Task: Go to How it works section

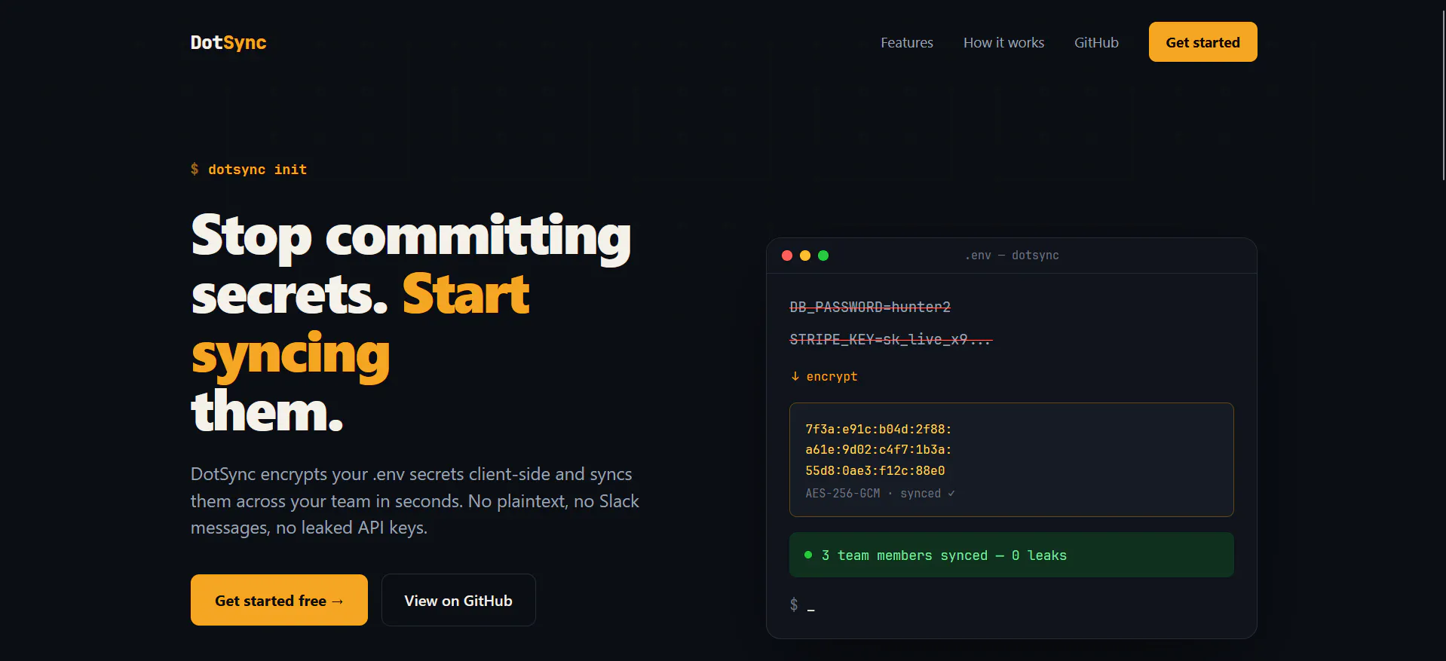Action: point(1003,43)
